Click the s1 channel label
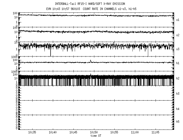 coord(178,20)
